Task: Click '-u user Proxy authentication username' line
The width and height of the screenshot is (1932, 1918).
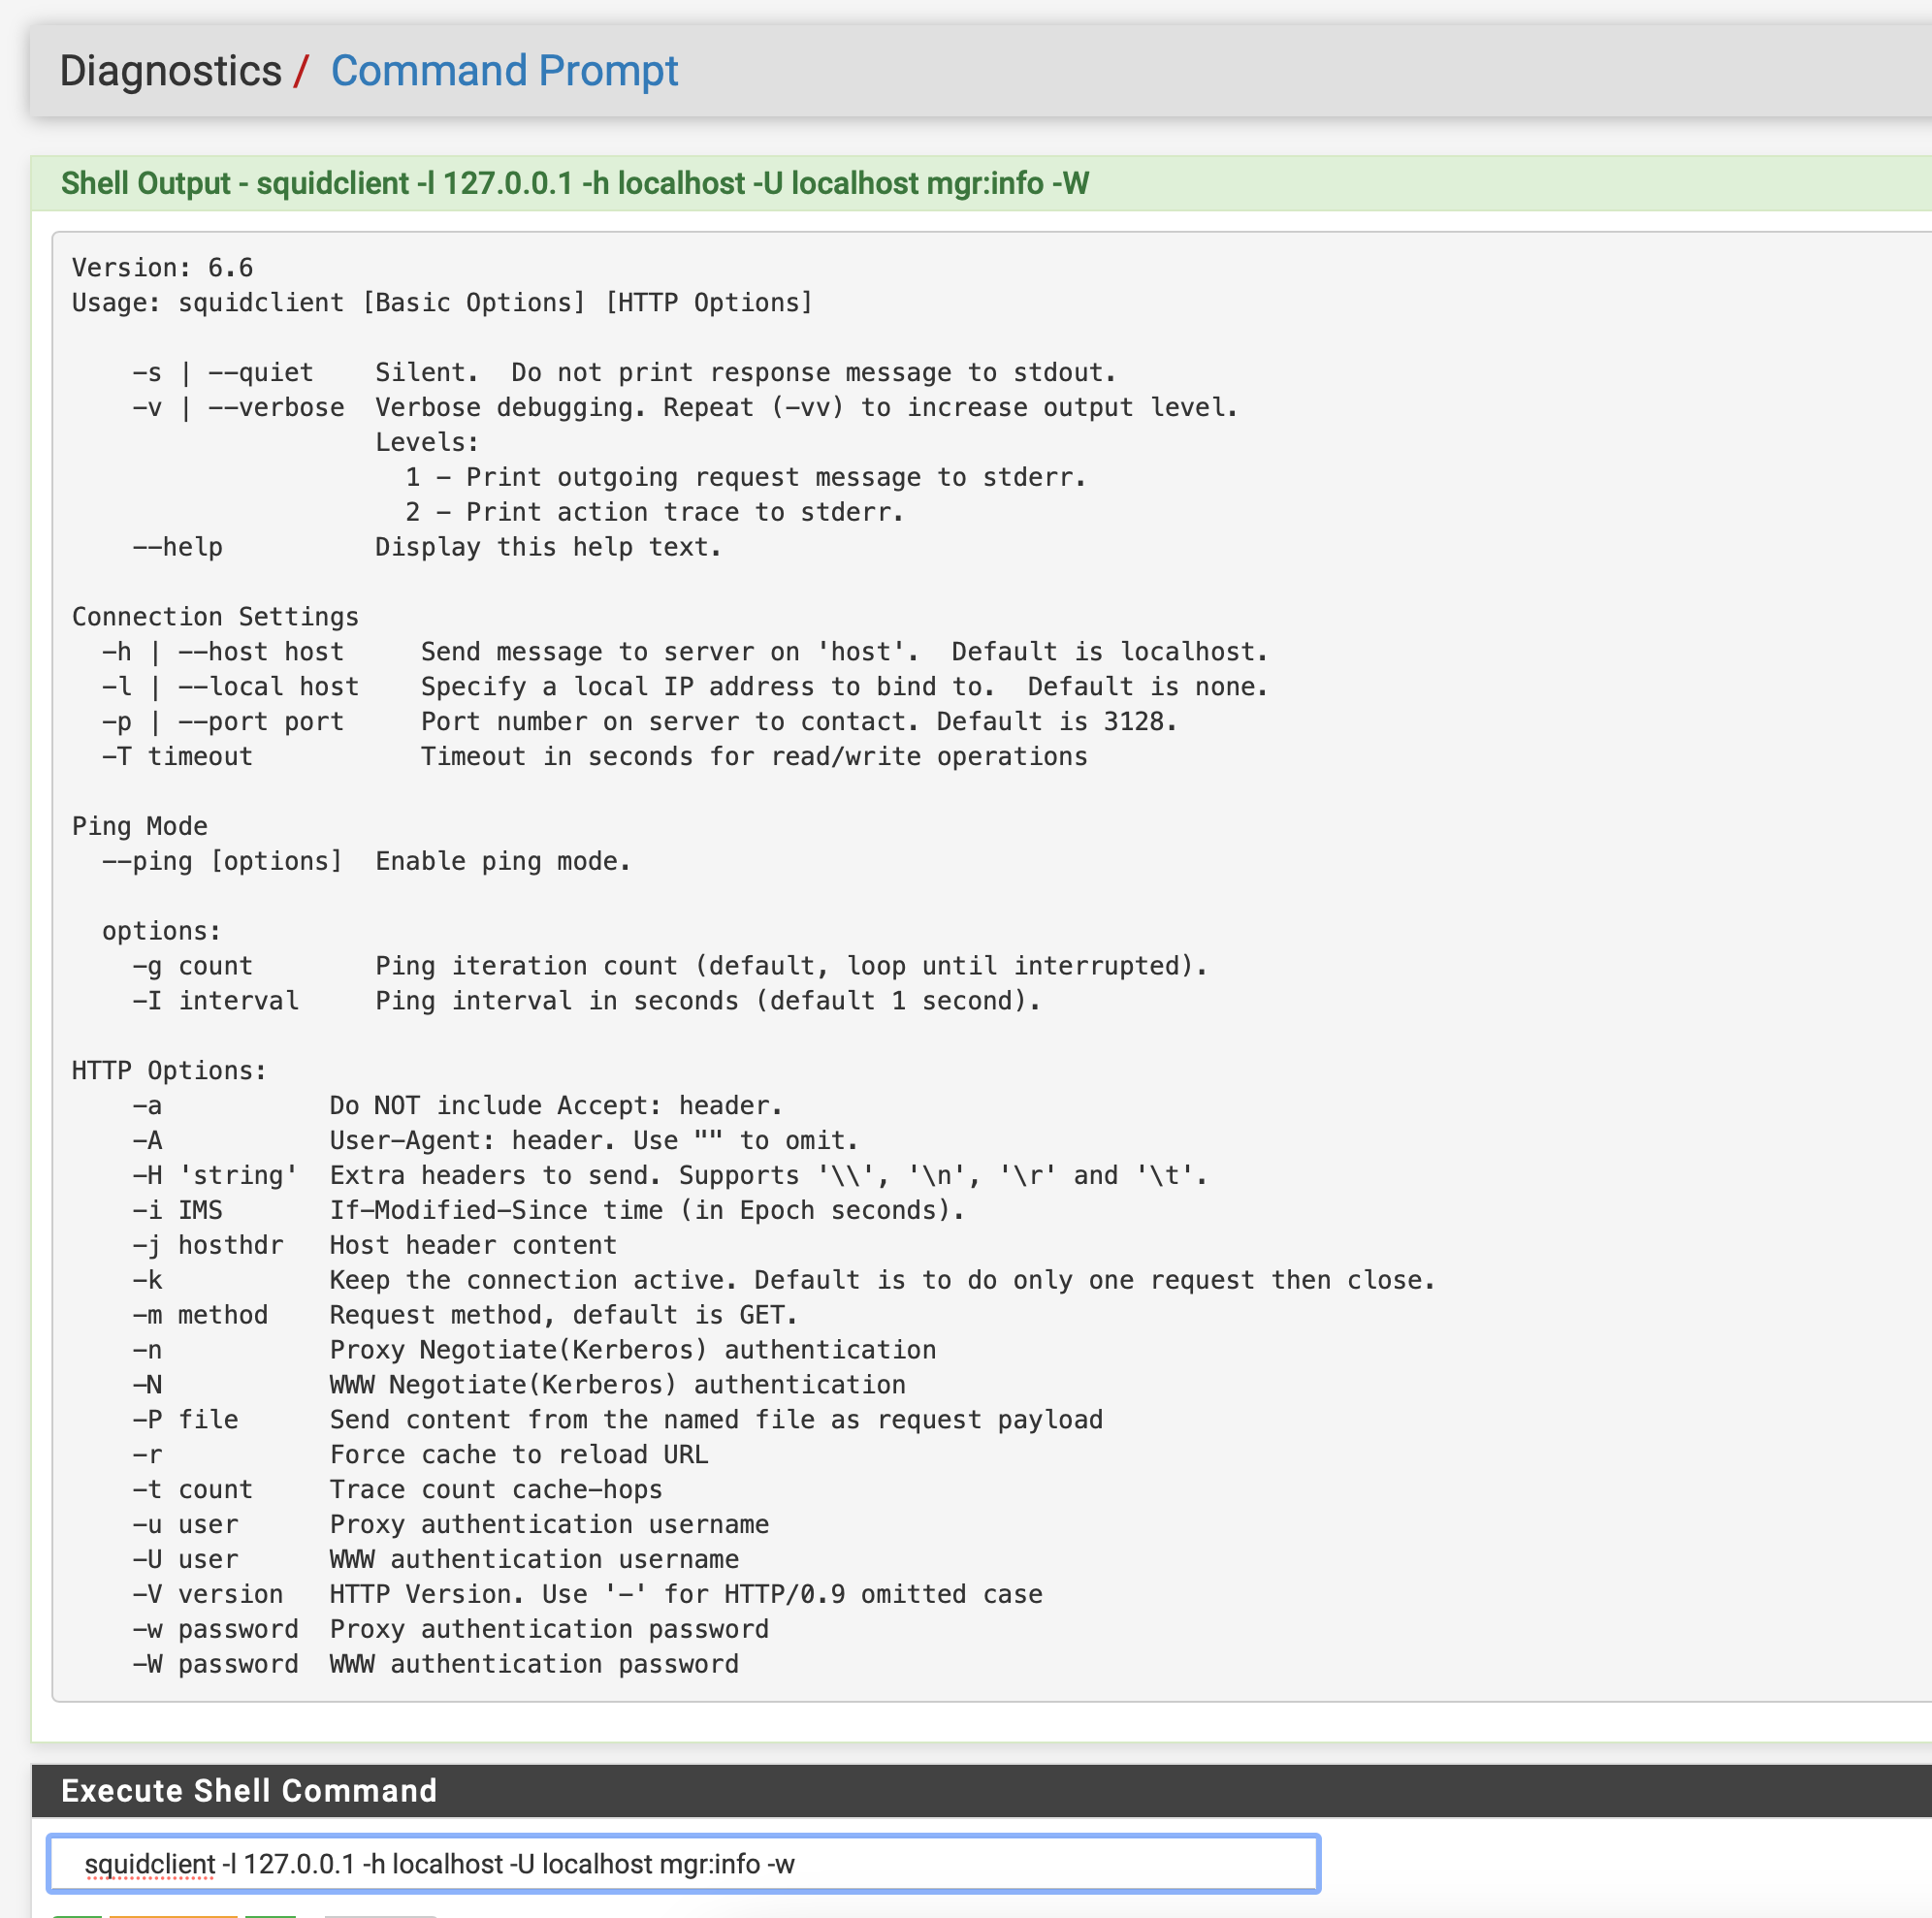Action: pyautogui.click(x=450, y=1526)
